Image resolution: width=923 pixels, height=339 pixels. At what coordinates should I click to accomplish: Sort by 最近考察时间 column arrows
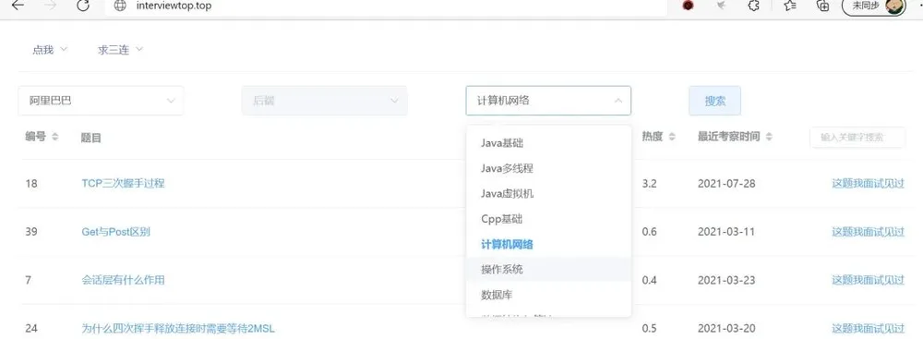(769, 137)
